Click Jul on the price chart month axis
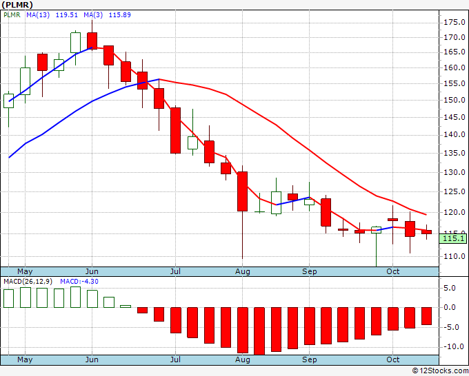This screenshot has width=469, height=376. click(x=175, y=271)
